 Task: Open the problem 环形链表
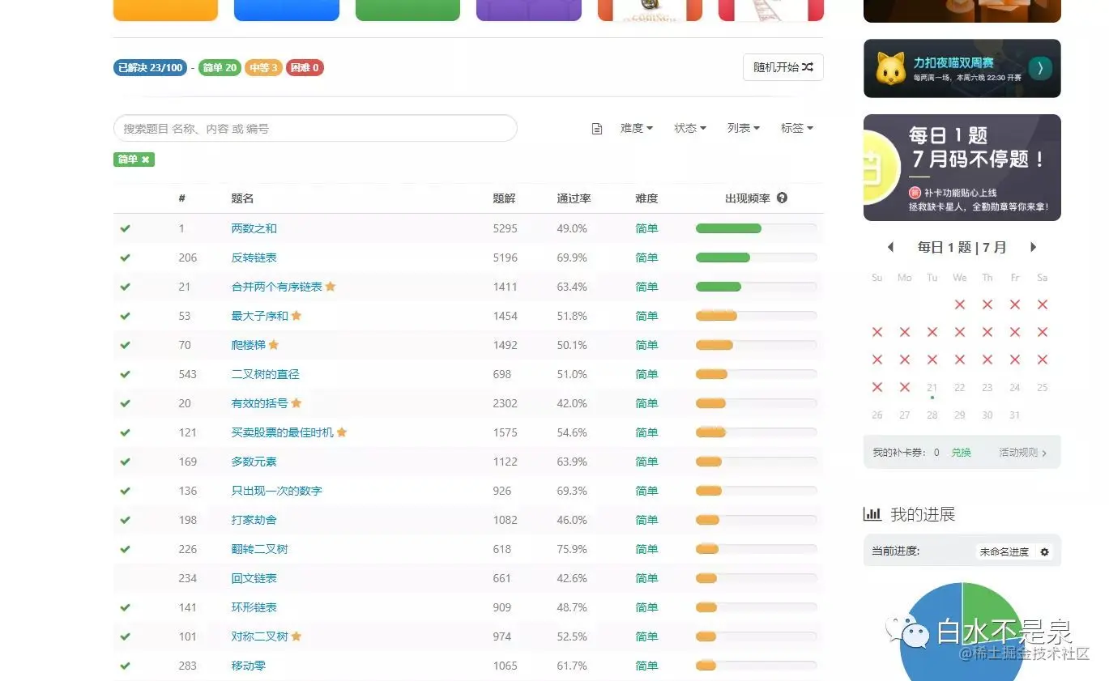[x=254, y=607]
